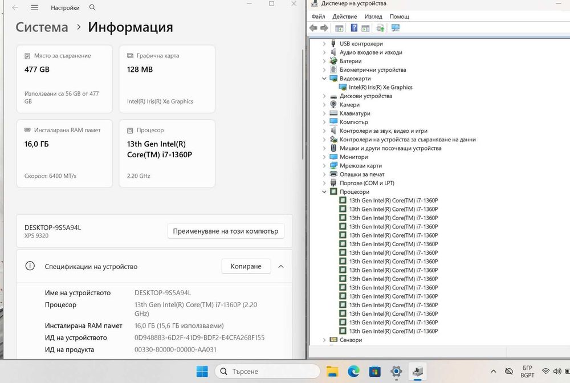Open the Действие menu
This screenshot has width=570, height=383.
coord(345,17)
